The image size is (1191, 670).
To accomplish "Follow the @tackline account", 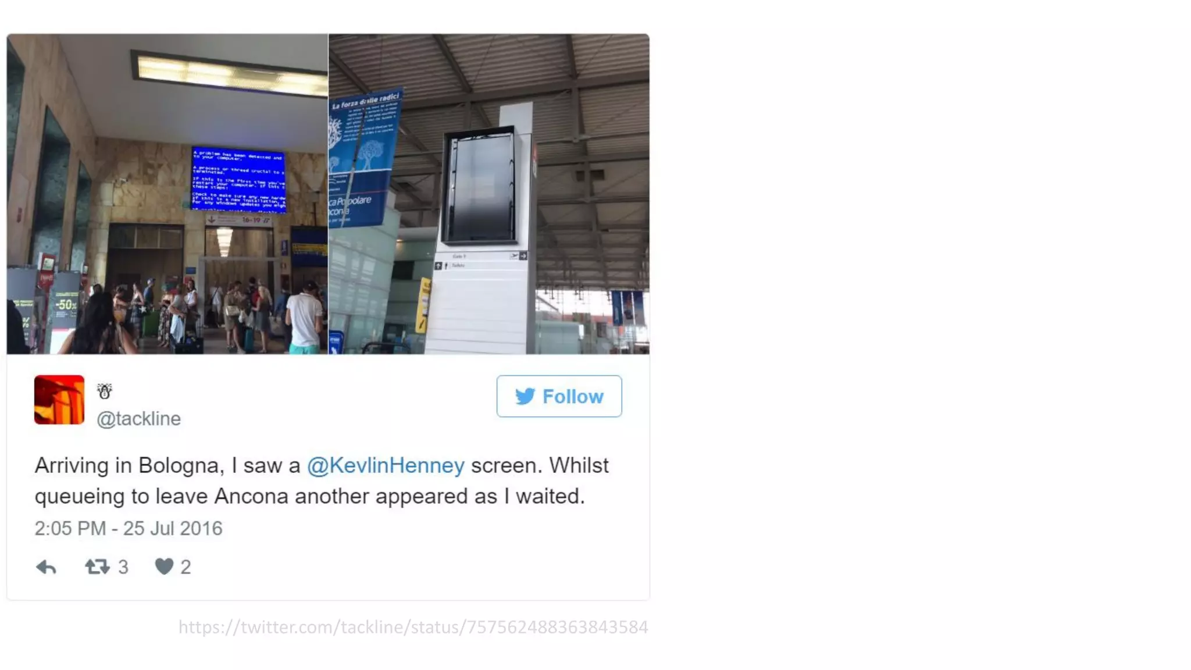I will [559, 396].
